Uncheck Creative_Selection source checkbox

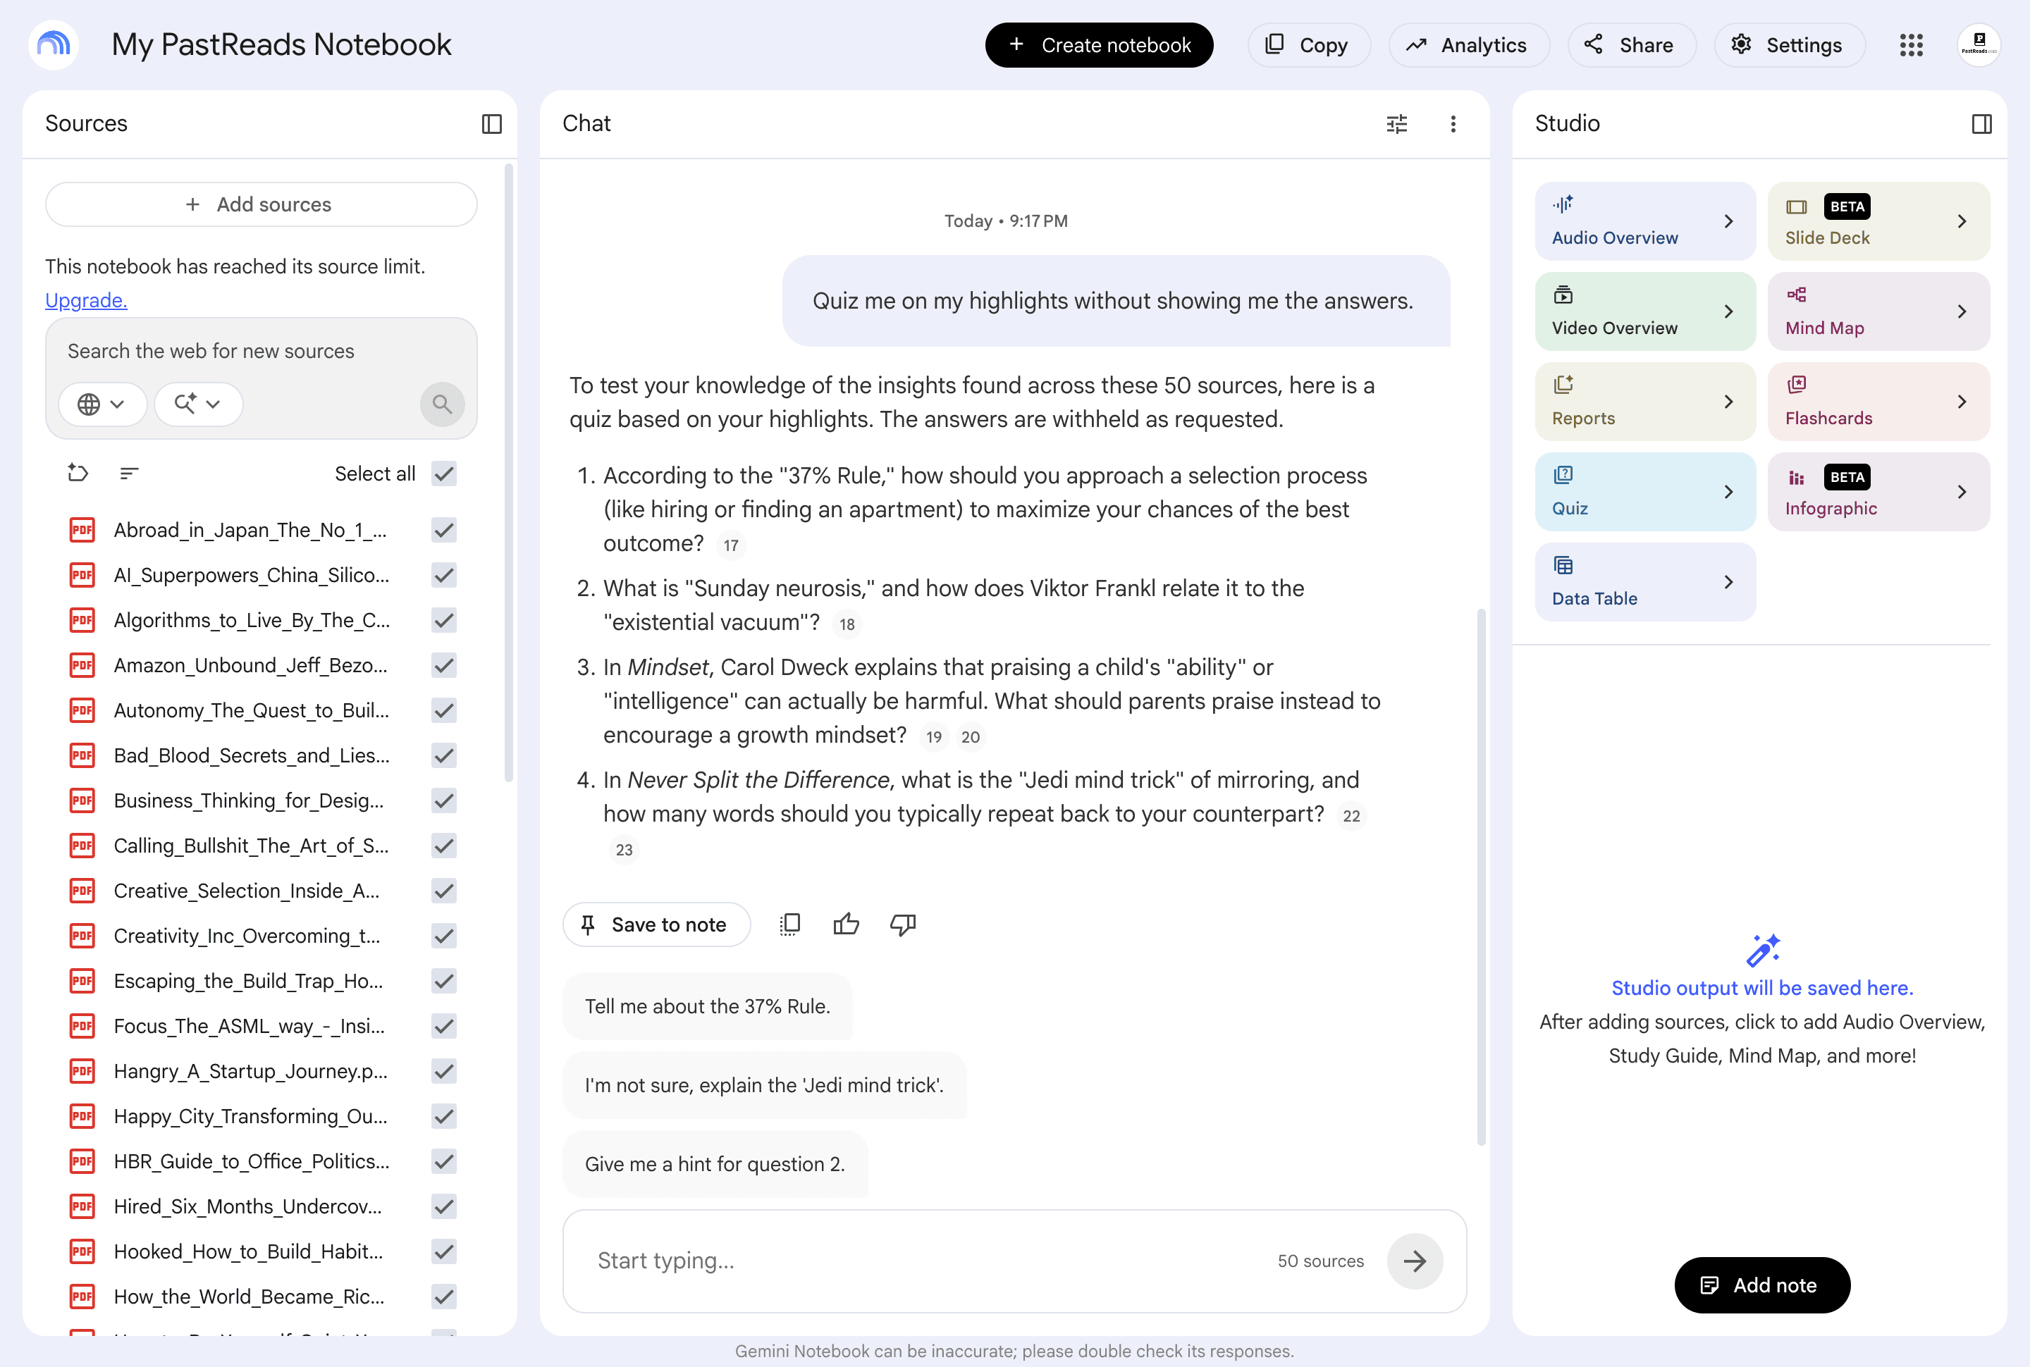coord(444,890)
